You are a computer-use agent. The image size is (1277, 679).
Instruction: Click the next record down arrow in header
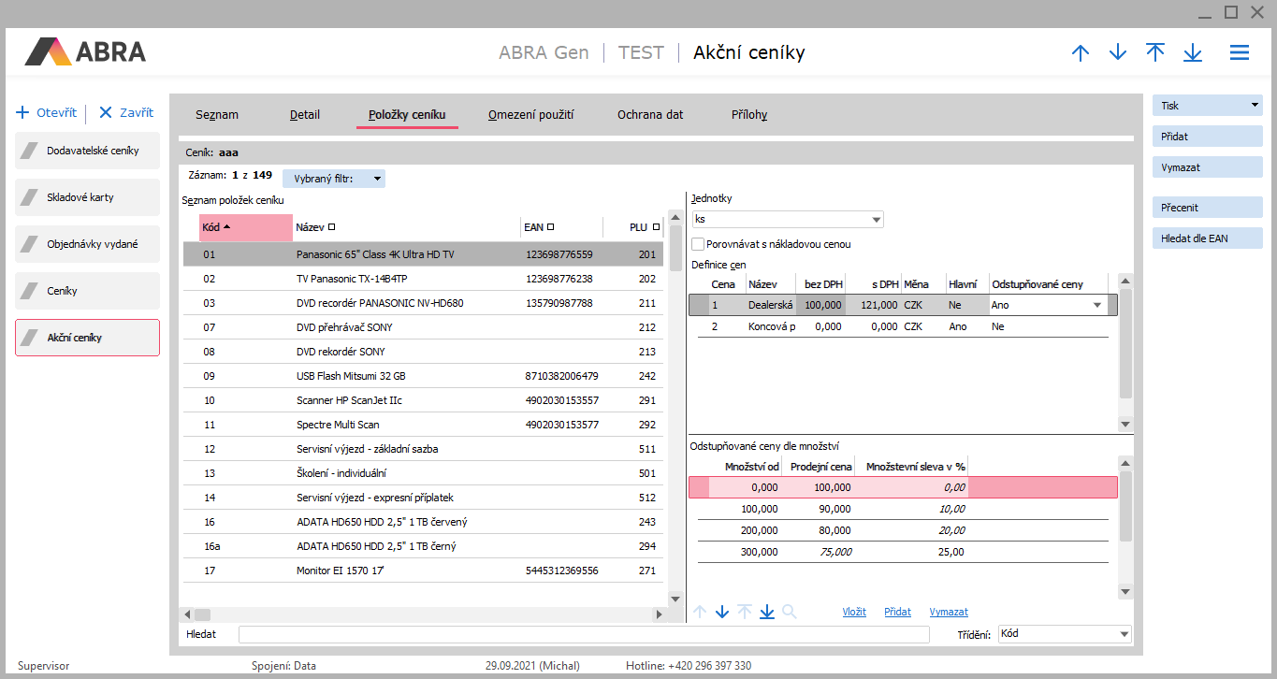pos(1118,53)
